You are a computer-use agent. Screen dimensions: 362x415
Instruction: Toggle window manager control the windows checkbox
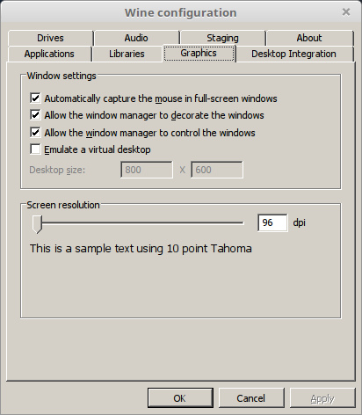pos(35,133)
